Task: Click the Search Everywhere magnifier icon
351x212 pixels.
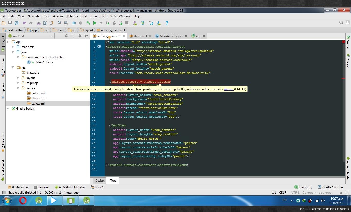Action: 341,23
